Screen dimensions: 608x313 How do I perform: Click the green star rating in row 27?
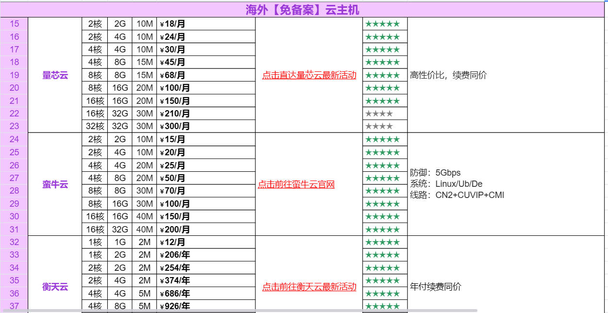(x=382, y=178)
